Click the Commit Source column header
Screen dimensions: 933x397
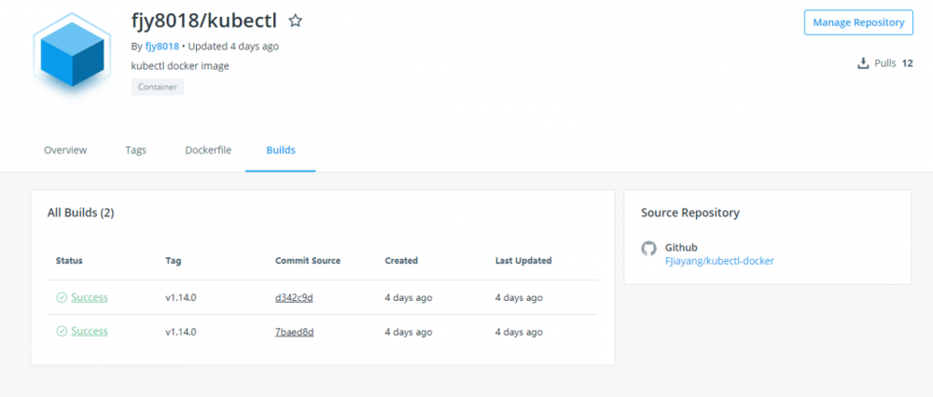click(x=308, y=260)
